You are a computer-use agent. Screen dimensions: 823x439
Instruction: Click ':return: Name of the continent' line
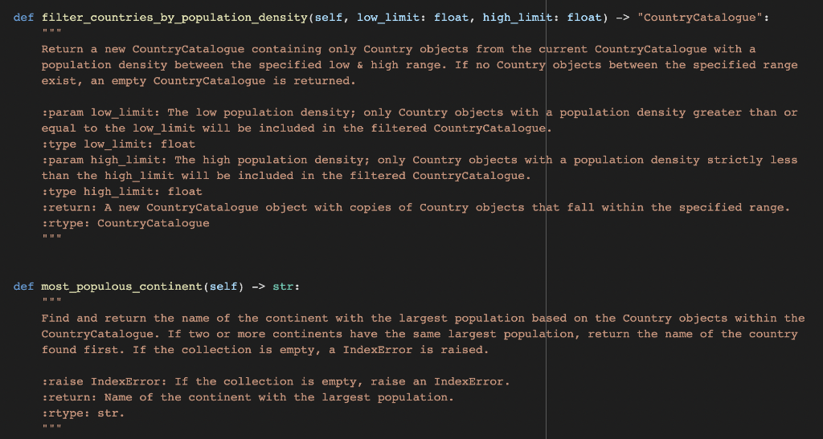pyautogui.click(x=248, y=397)
